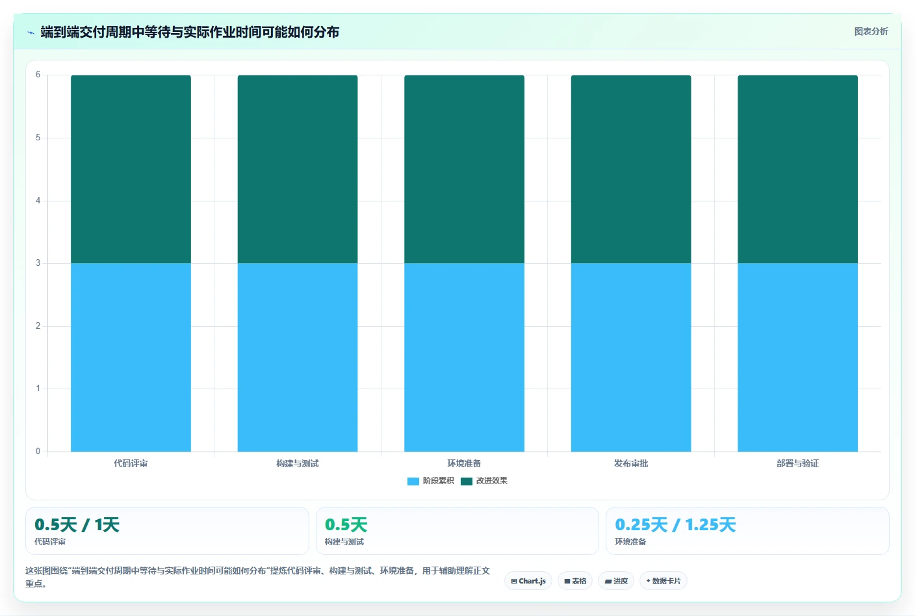
Task: Click the 部署与验证 x-axis label
Action: coord(797,463)
